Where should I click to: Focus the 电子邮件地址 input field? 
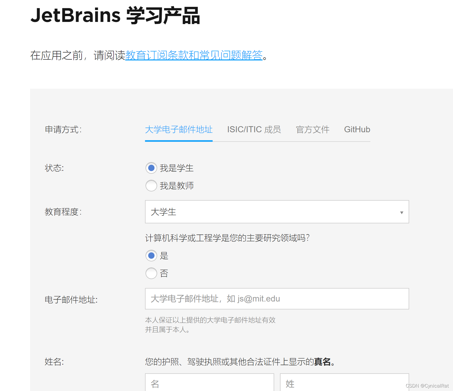pyautogui.click(x=277, y=299)
